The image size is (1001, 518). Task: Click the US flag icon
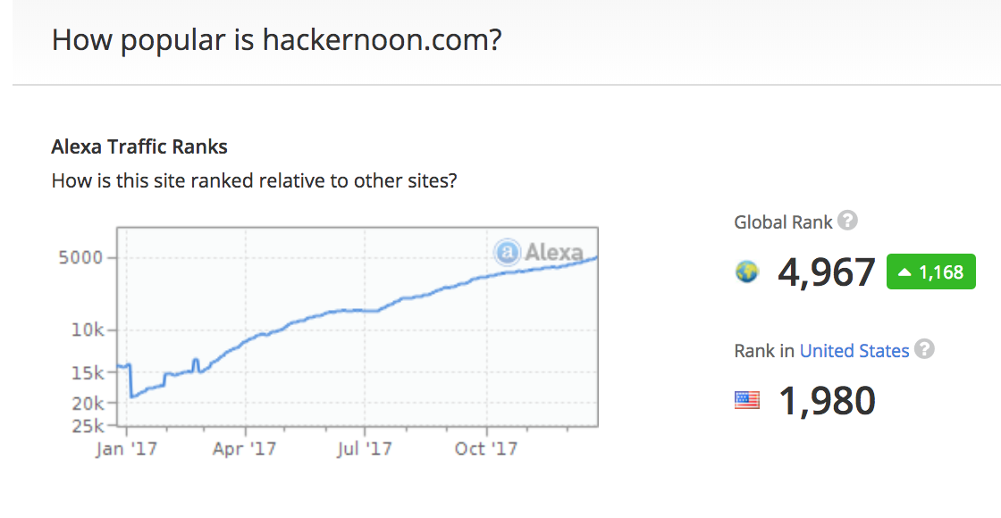click(x=746, y=401)
